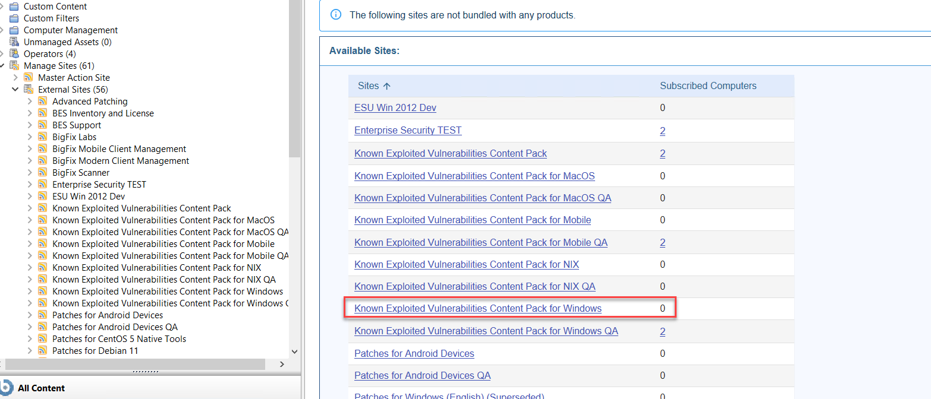Click the BES Support feed icon
Viewport: 931px width, 399px height.
click(x=42, y=125)
